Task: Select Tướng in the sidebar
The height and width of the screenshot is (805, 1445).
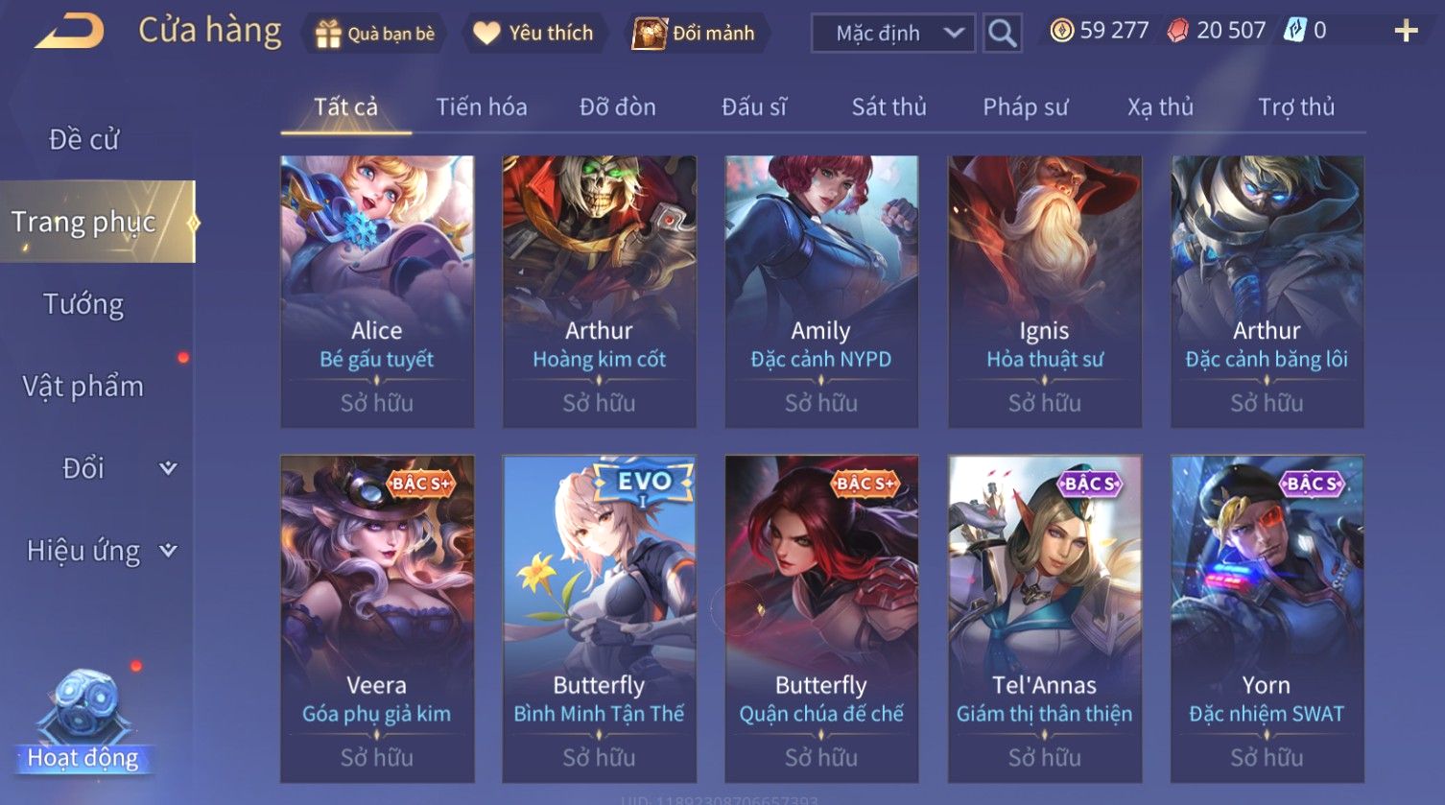Action: pos(83,304)
